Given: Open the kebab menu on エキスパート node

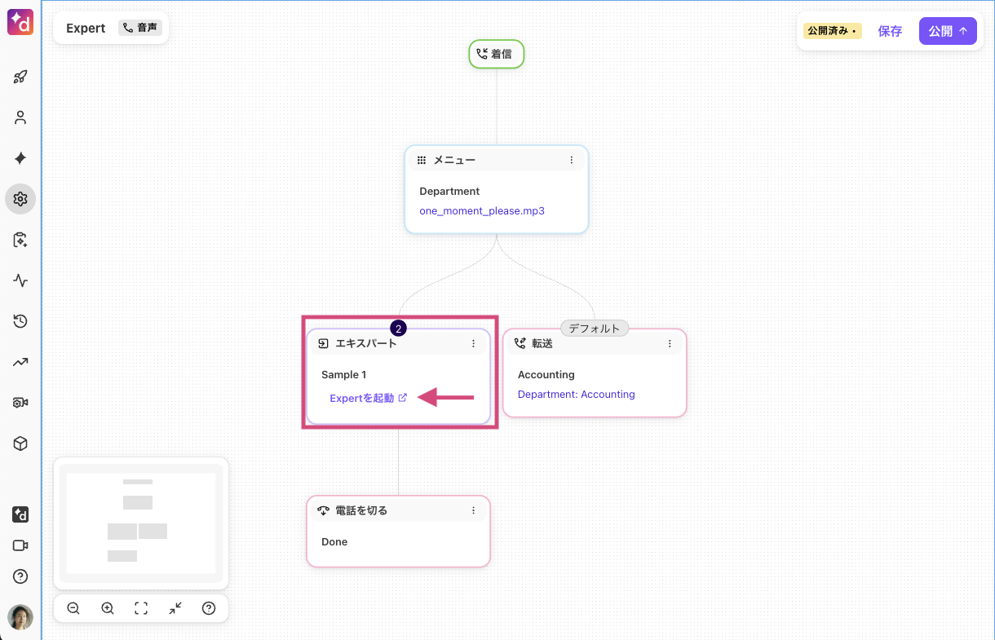Looking at the screenshot, I should pos(473,343).
